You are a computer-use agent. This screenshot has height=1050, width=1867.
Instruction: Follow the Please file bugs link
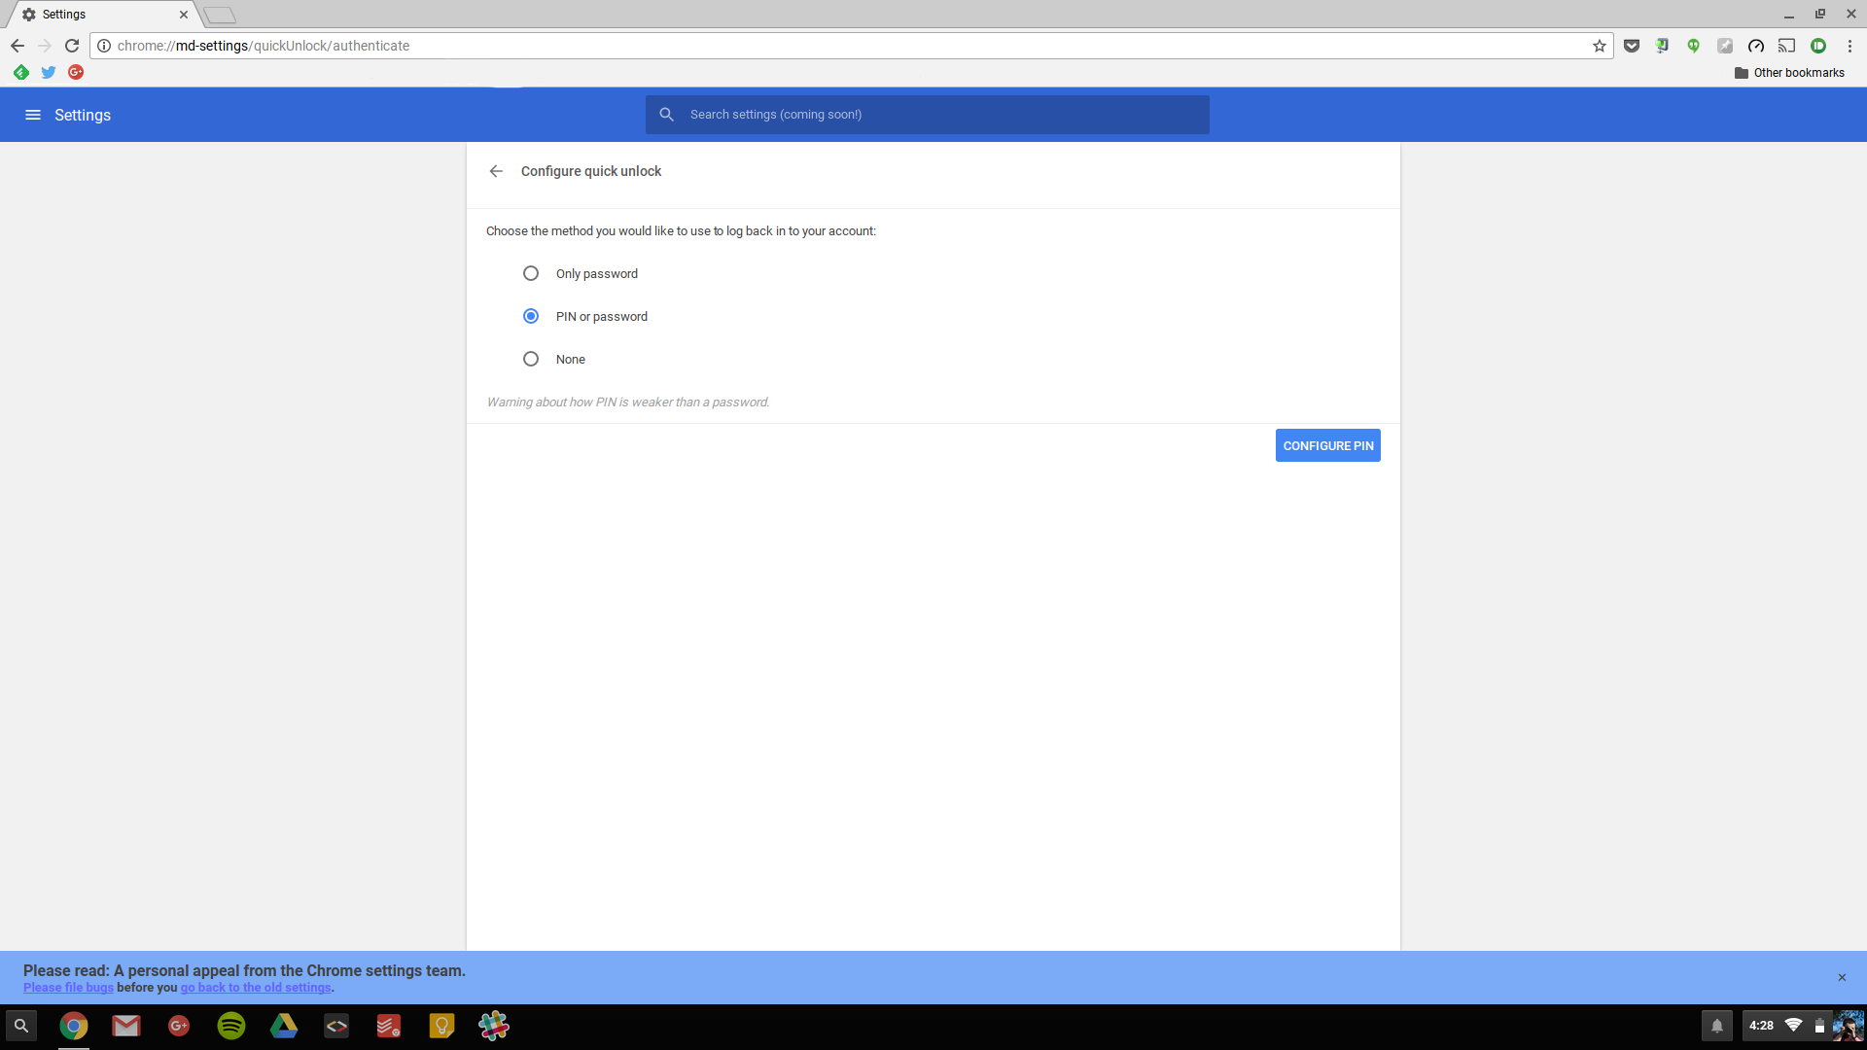point(68,988)
